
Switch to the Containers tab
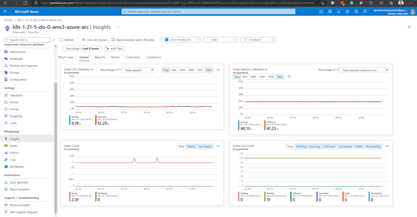(154, 57)
